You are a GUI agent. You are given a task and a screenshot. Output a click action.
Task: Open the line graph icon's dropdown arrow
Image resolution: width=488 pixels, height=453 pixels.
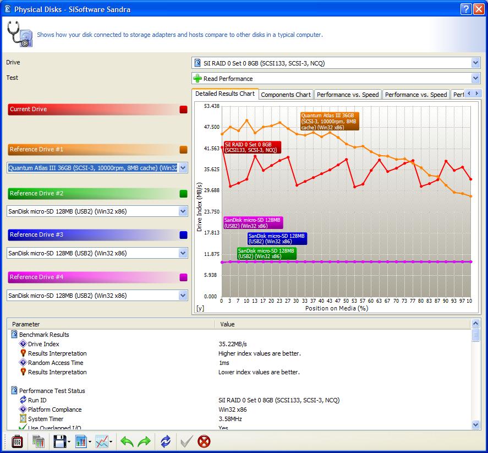111,442
